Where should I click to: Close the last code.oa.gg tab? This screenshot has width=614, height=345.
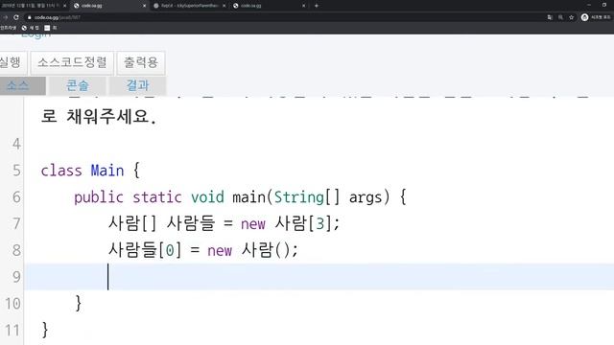pos(303,6)
